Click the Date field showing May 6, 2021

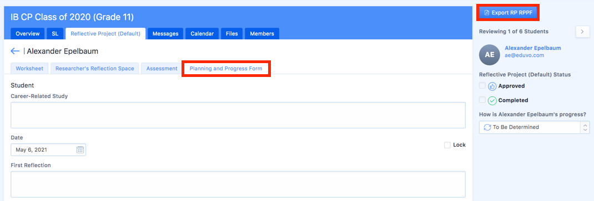(48, 150)
